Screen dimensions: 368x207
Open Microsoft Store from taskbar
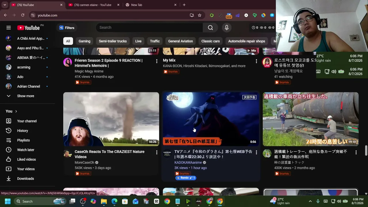[125, 201]
